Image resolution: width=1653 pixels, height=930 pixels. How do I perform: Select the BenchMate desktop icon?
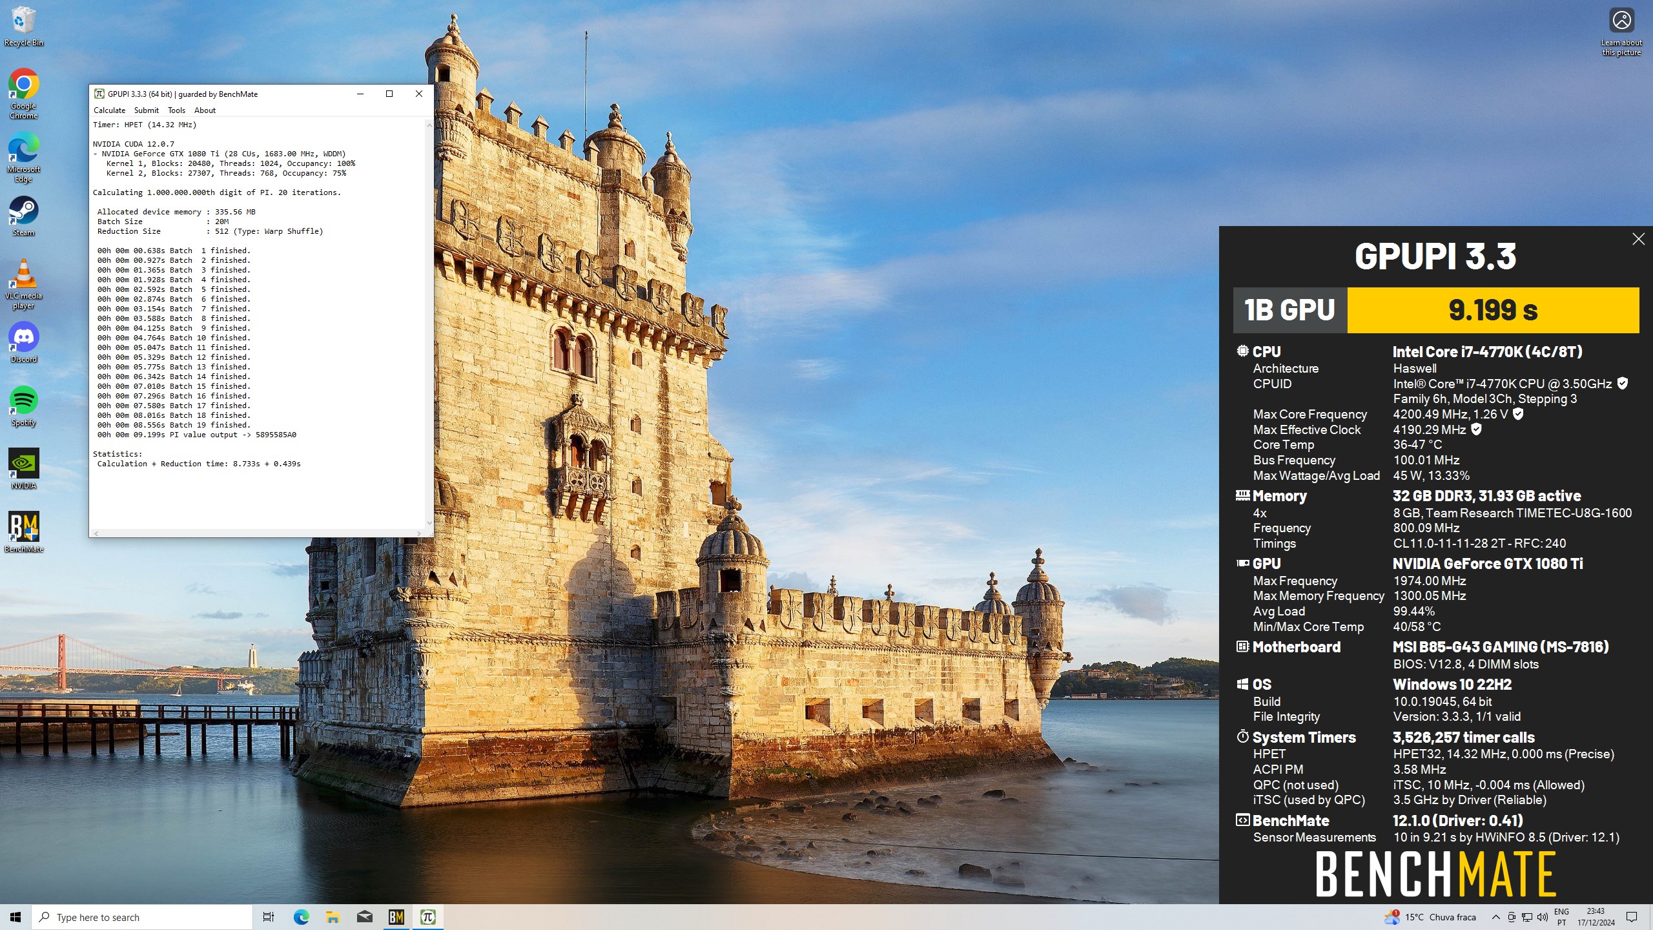coord(23,532)
